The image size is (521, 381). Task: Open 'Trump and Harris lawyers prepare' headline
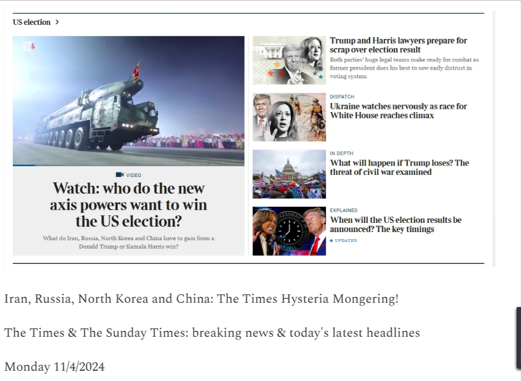(398, 45)
